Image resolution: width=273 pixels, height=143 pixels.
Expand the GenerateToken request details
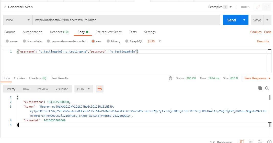click(x=5, y=7)
